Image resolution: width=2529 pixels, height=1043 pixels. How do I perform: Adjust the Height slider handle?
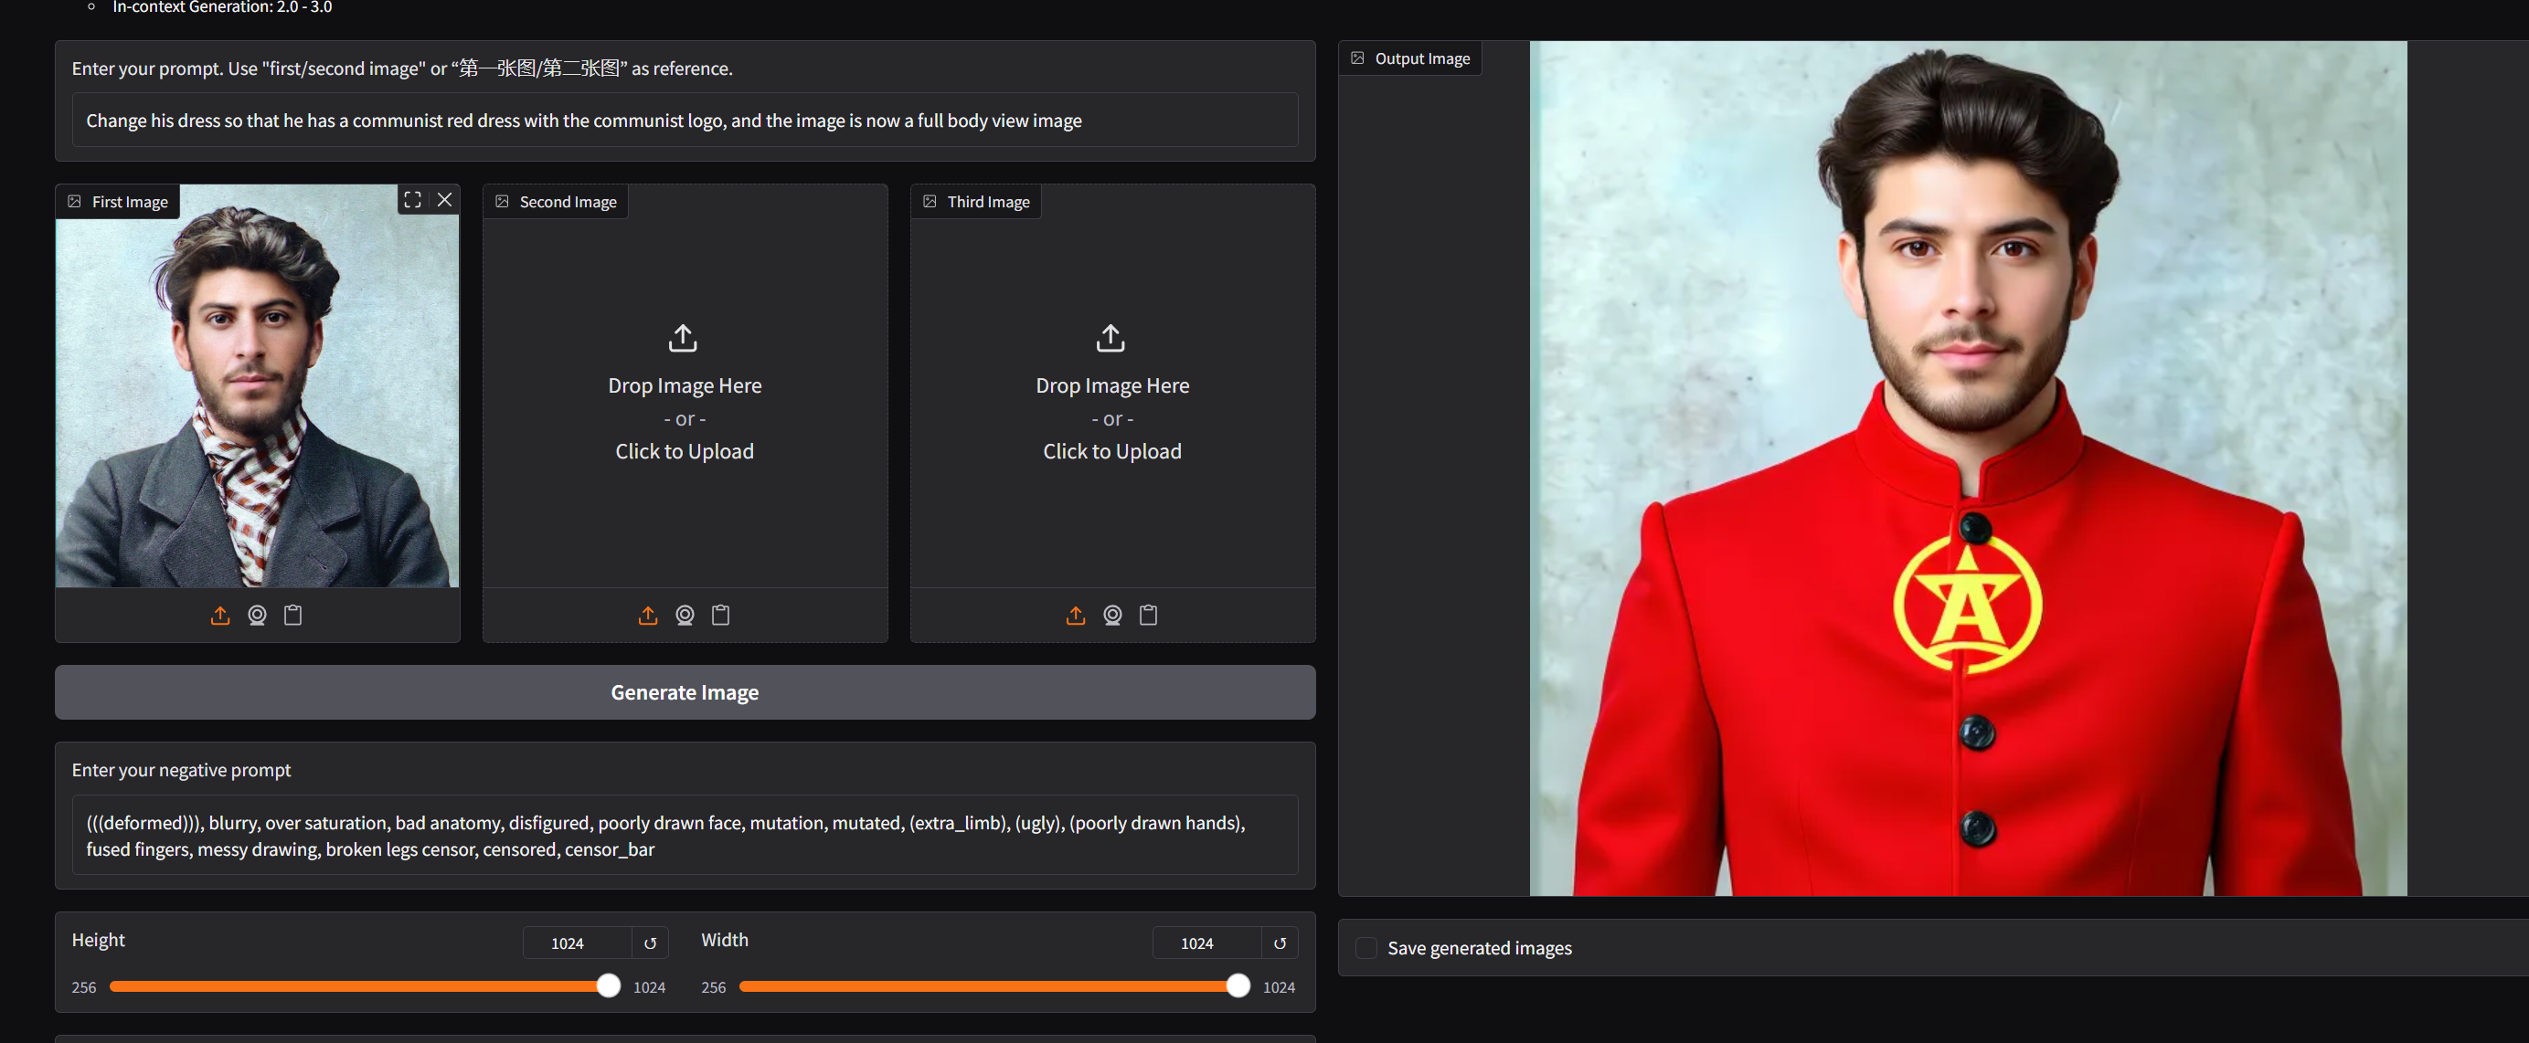pyautogui.click(x=609, y=986)
